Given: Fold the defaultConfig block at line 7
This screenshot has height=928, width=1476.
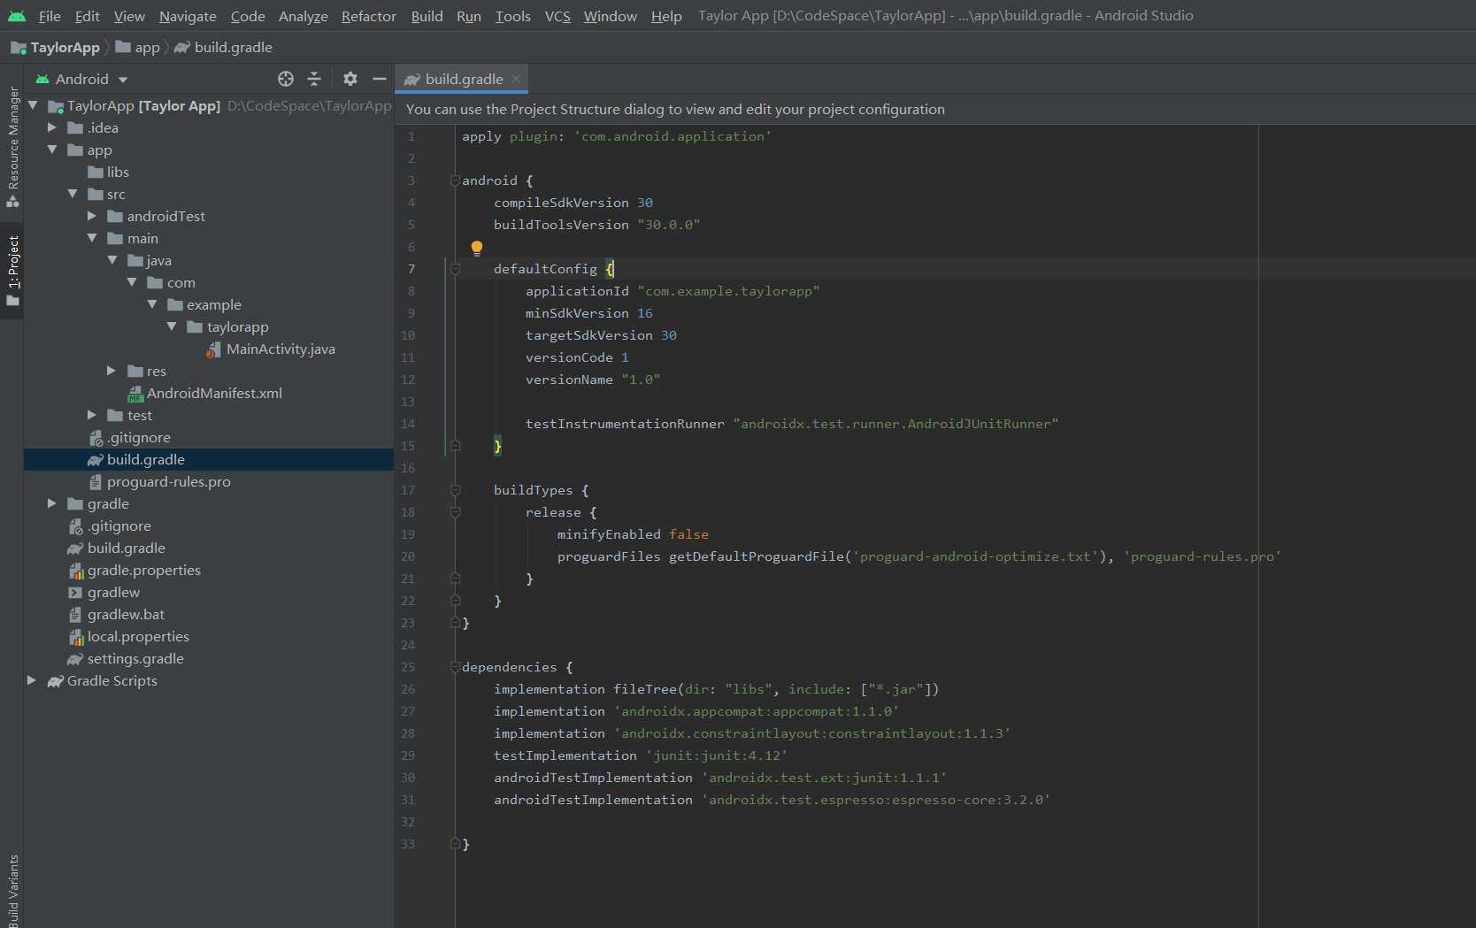Looking at the screenshot, I should (455, 269).
